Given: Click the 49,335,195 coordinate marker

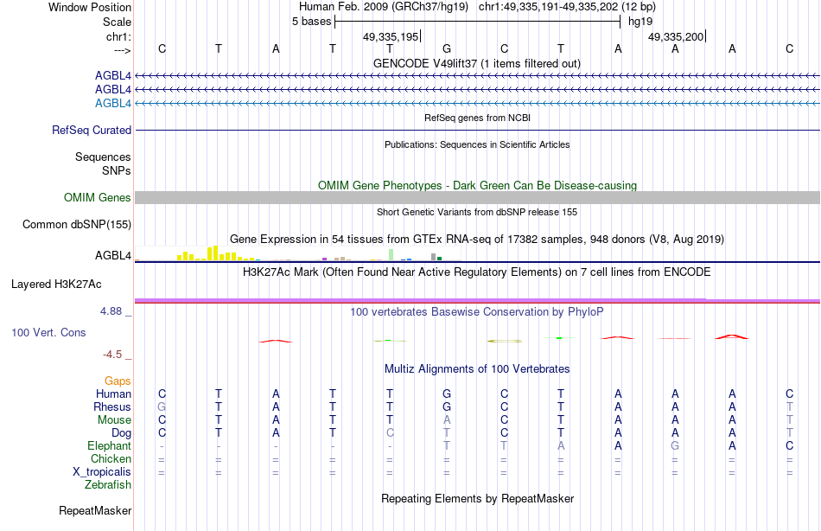Looking at the screenshot, I should pyautogui.click(x=391, y=36).
